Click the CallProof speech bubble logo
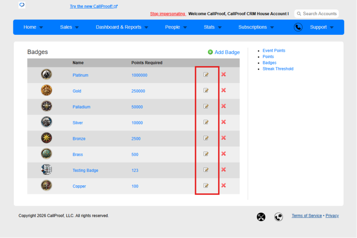 (22, 5)
